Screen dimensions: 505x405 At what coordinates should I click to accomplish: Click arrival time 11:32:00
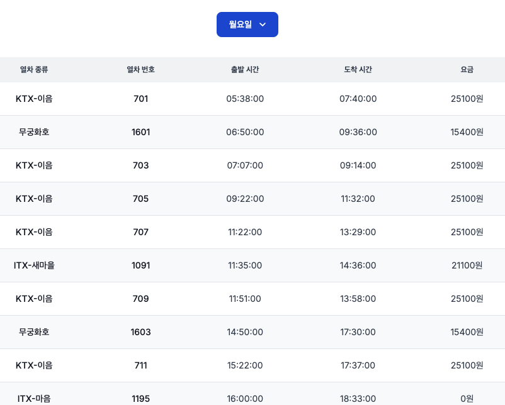pyautogui.click(x=358, y=199)
